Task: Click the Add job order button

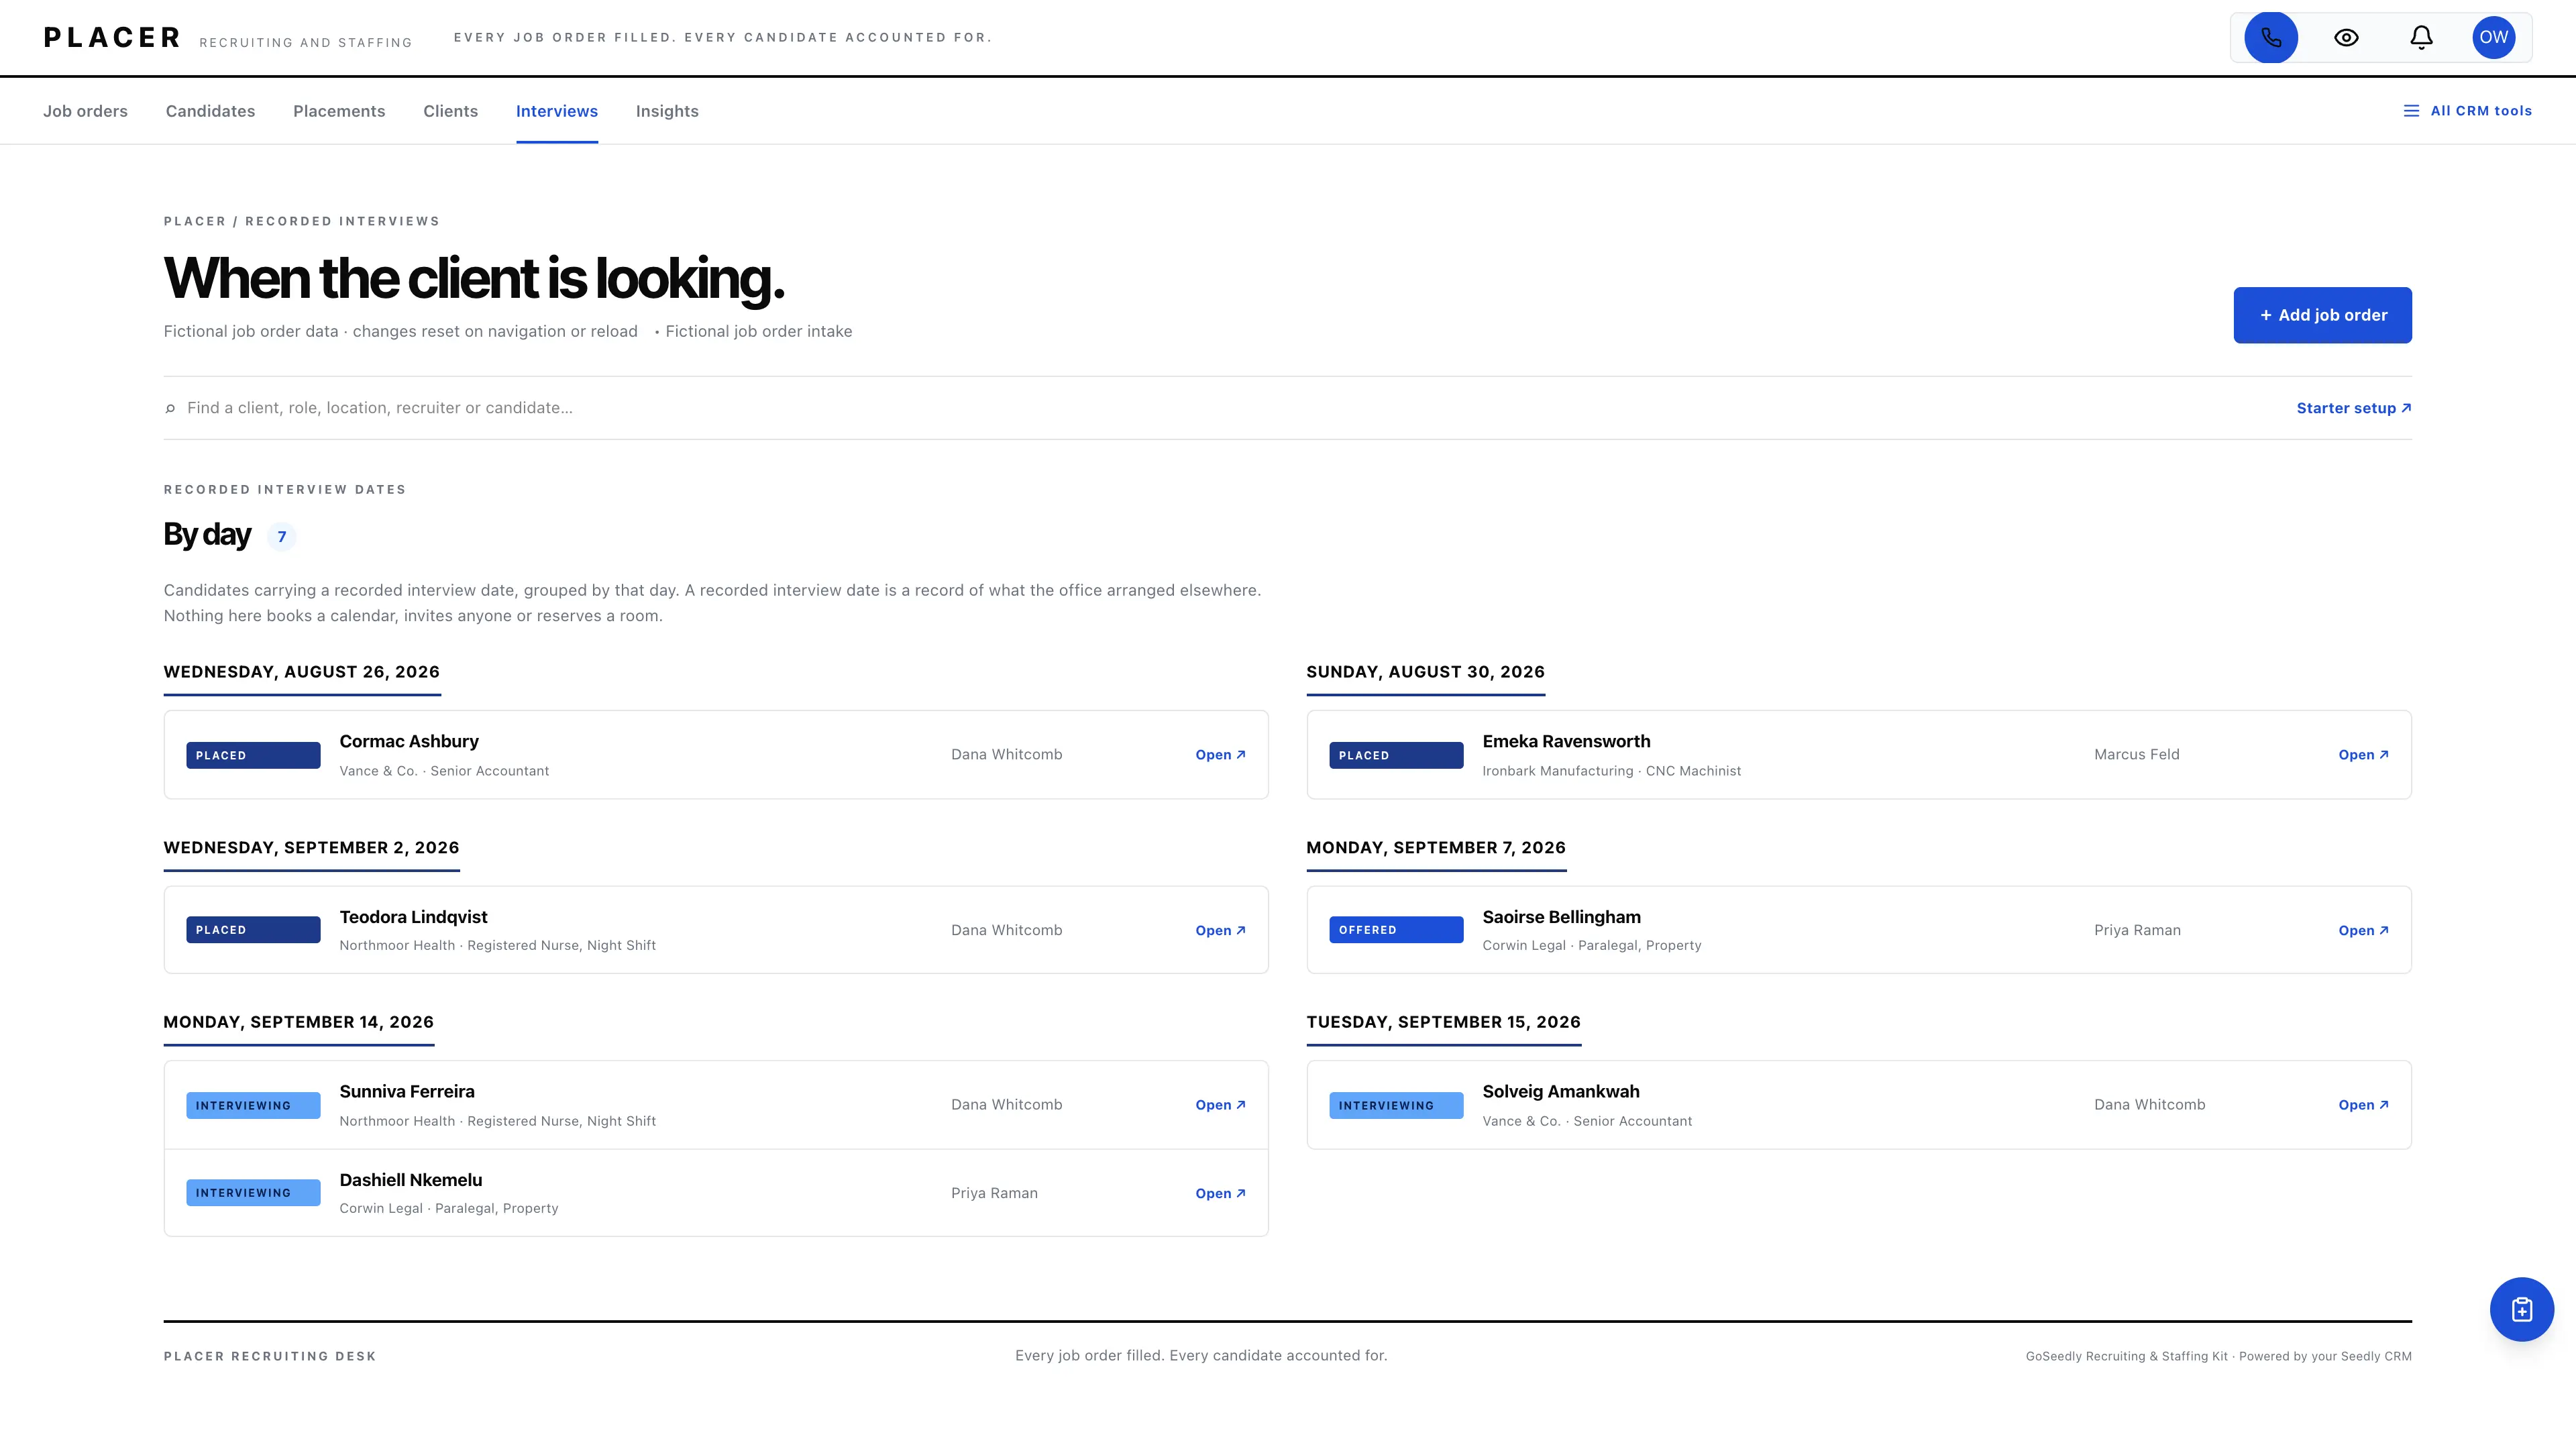Action: tap(2322, 315)
